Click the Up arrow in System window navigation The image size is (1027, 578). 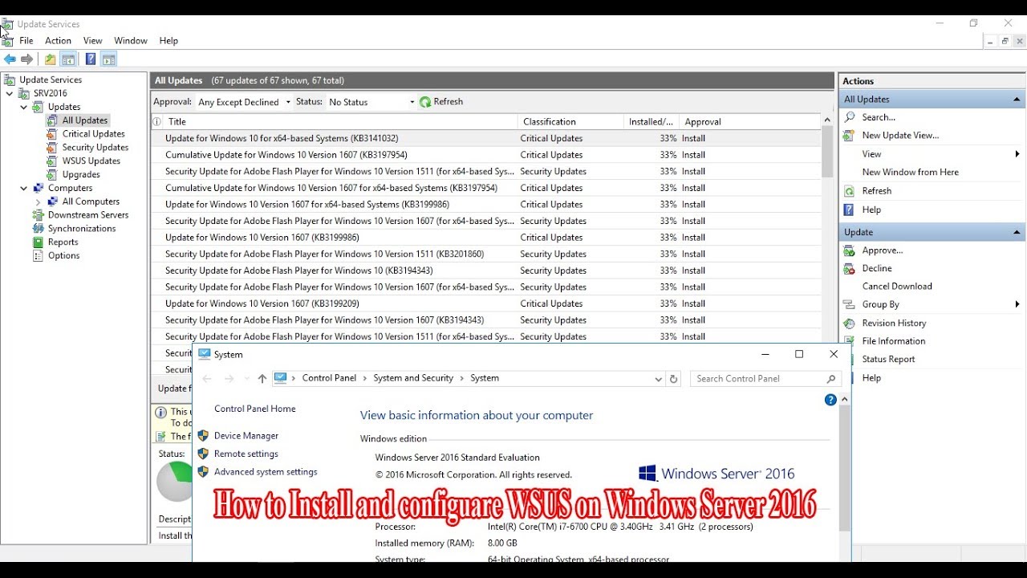coord(262,379)
